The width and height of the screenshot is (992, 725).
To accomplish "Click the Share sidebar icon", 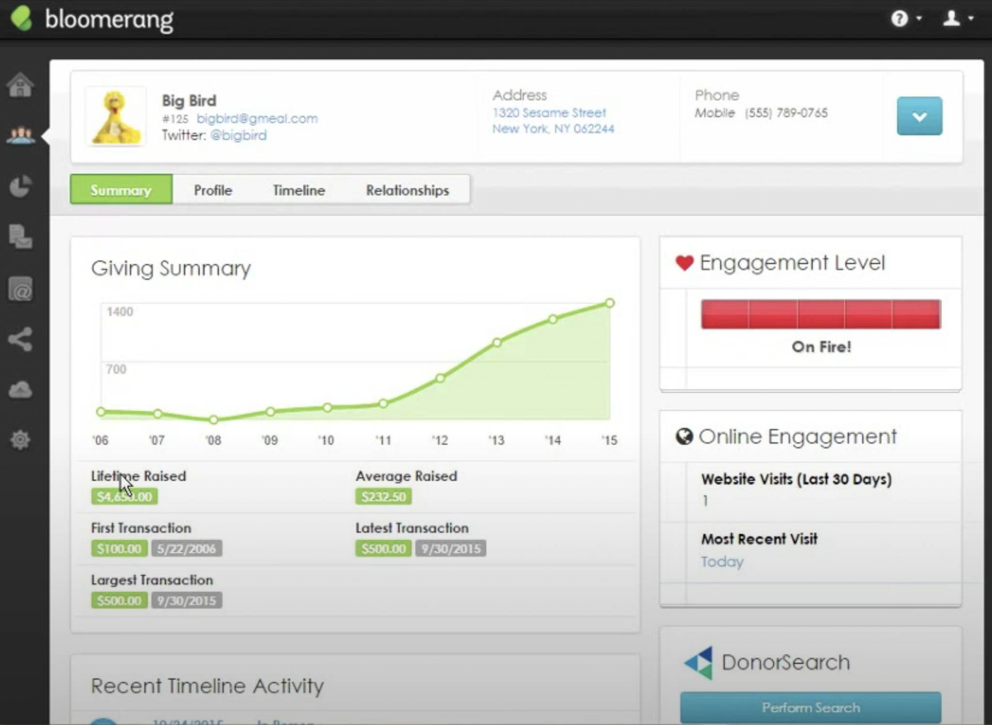I will (20, 339).
